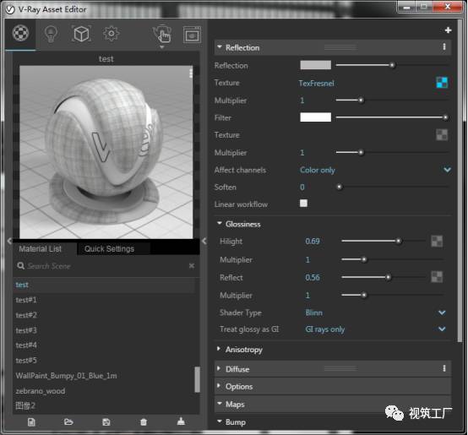
Task: Select the test#4 material
Action: (104, 345)
